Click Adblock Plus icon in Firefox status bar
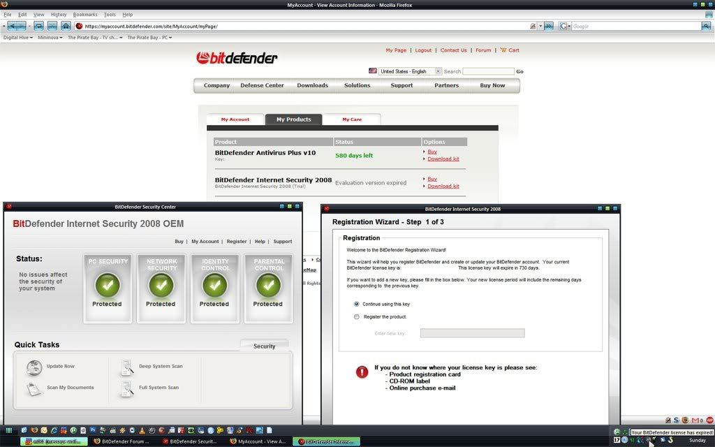 (x=709, y=420)
